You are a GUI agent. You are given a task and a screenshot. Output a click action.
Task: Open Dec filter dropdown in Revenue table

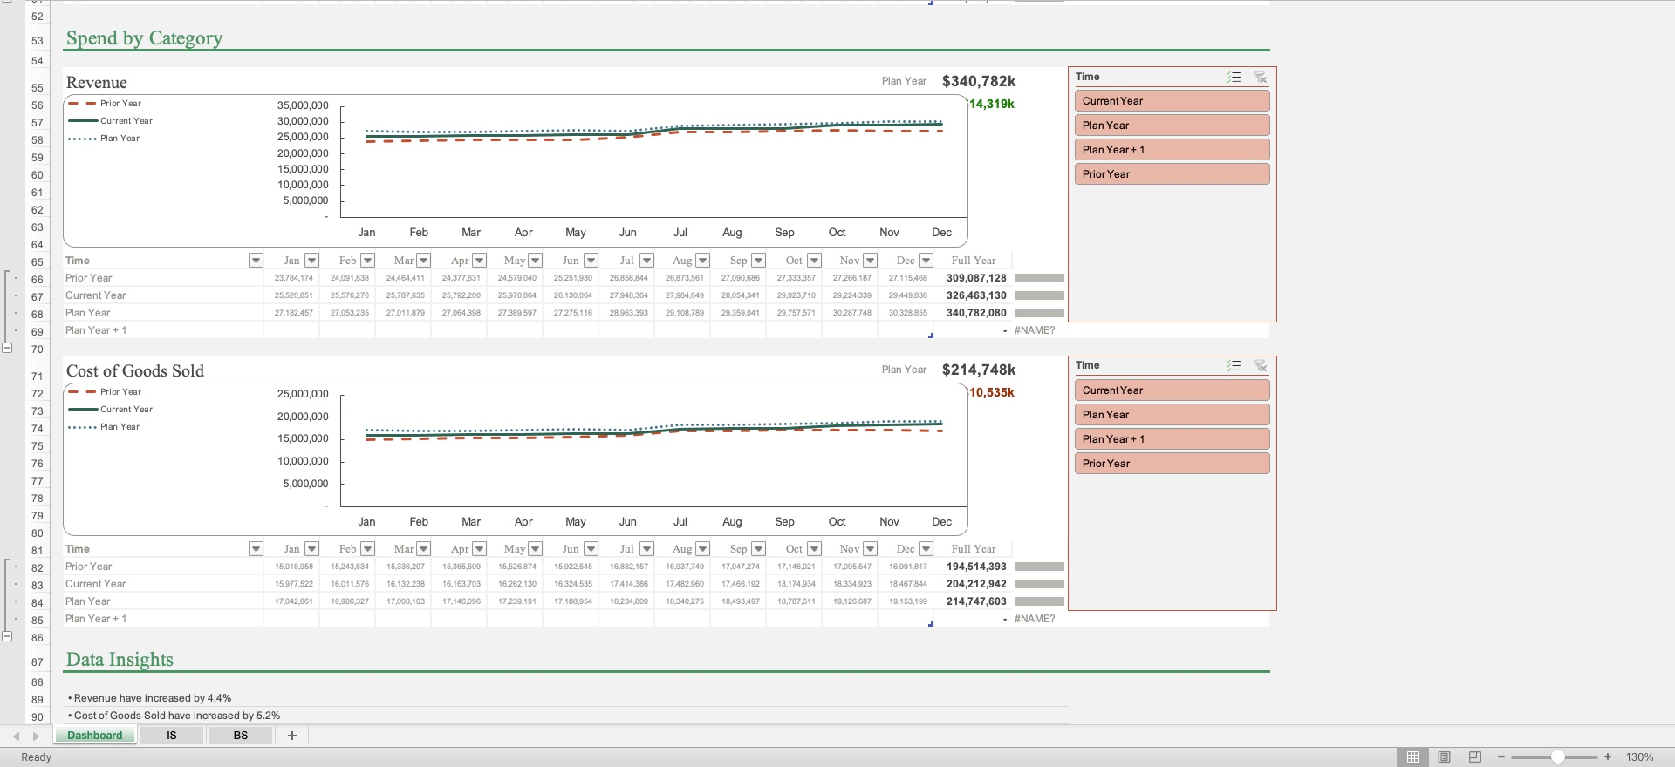[x=926, y=261]
